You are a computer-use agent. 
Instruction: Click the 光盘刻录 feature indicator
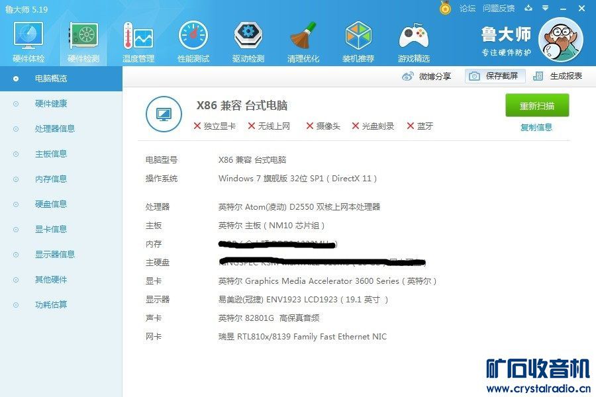(373, 126)
